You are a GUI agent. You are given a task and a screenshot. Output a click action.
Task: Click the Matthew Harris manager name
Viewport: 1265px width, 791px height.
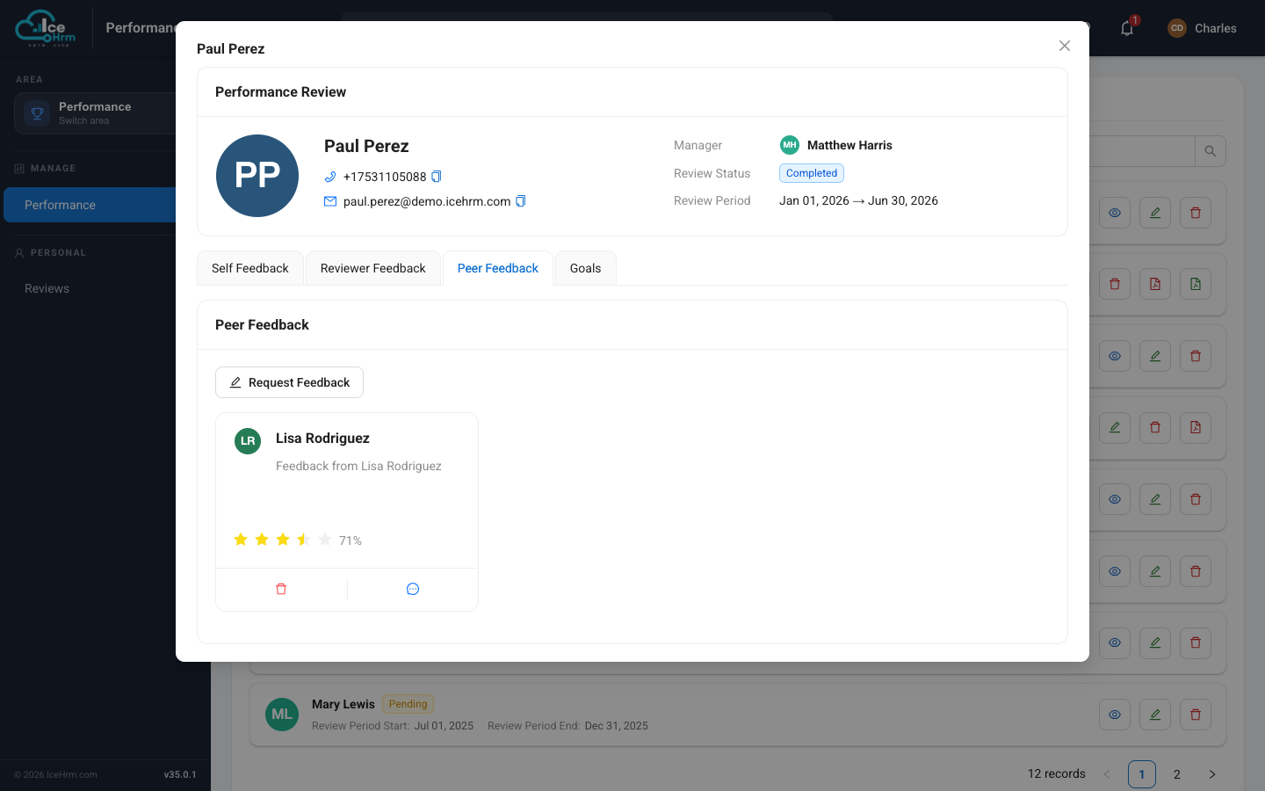pyautogui.click(x=849, y=145)
